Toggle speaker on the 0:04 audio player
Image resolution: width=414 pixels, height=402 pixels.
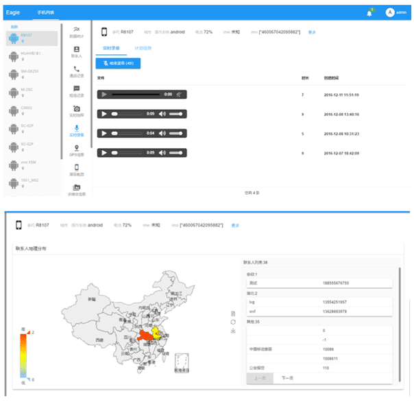tap(162, 132)
